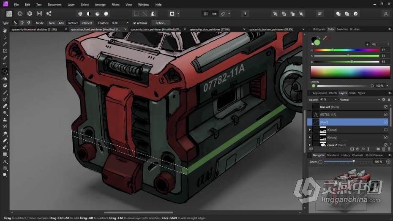Click the Layers panel gear icon
The height and width of the screenshot is (221, 393).
(384, 99)
